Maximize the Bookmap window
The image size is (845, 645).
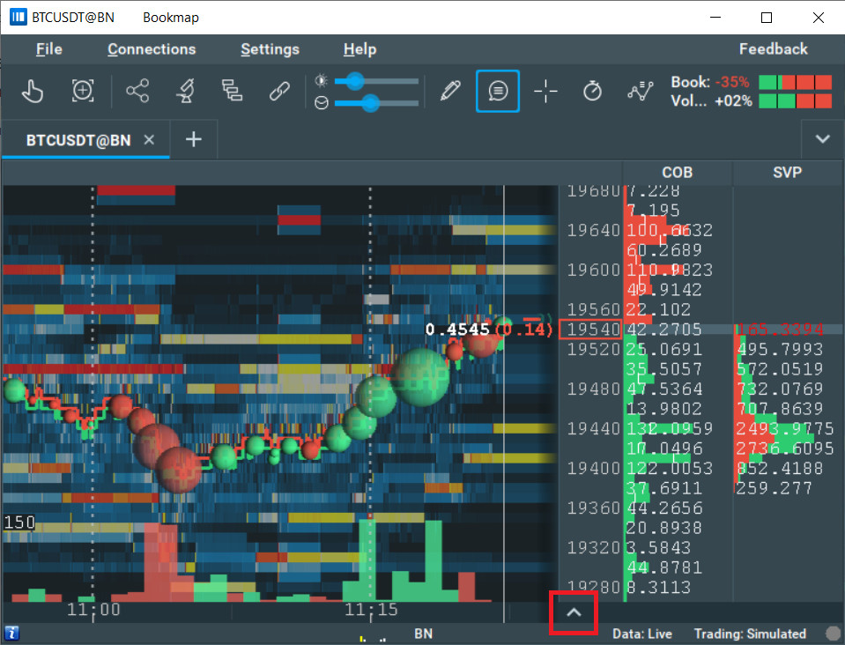[x=767, y=18]
